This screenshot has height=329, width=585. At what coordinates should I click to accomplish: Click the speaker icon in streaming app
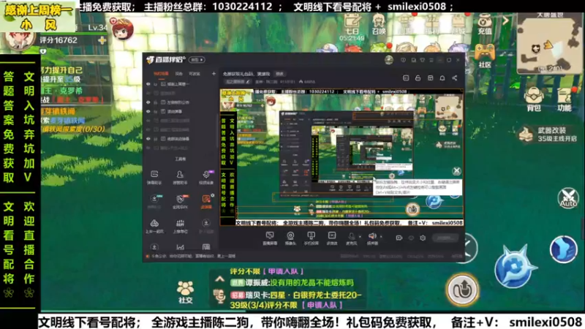371,236
